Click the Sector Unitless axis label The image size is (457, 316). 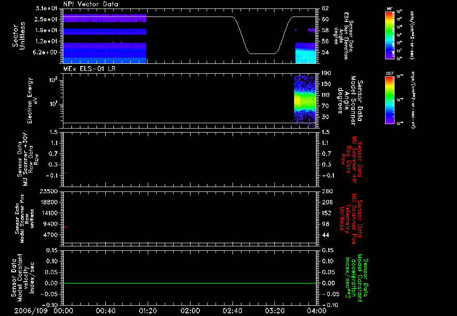pyautogui.click(x=18, y=36)
